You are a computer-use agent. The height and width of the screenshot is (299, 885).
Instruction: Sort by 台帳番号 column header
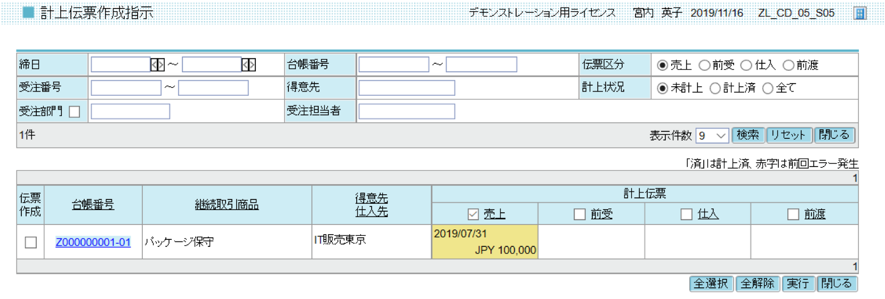click(93, 205)
